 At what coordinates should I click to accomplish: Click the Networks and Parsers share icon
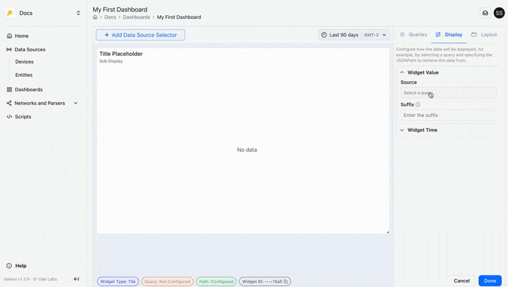[9, 103]
